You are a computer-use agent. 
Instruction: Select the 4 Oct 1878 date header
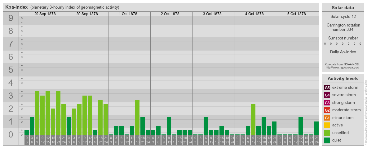pyautogui.click(x=254, y=14)
